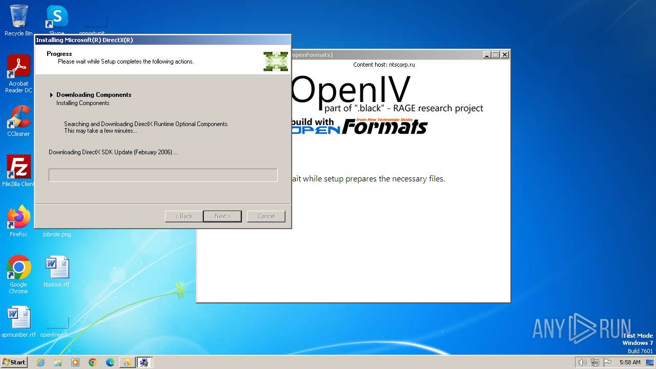Maximize the OpenIV setup window
The width and height of the screenshot is (656, 369).
[x=495, y=55]
